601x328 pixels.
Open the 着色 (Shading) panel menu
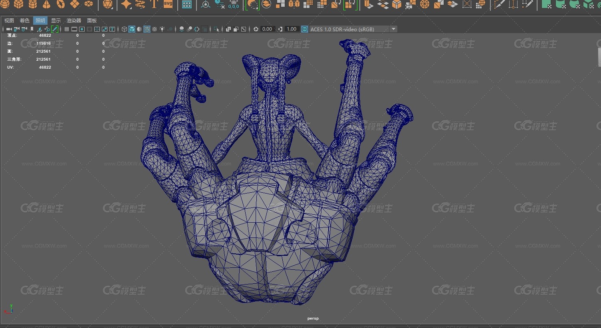[x=25, y=20]
